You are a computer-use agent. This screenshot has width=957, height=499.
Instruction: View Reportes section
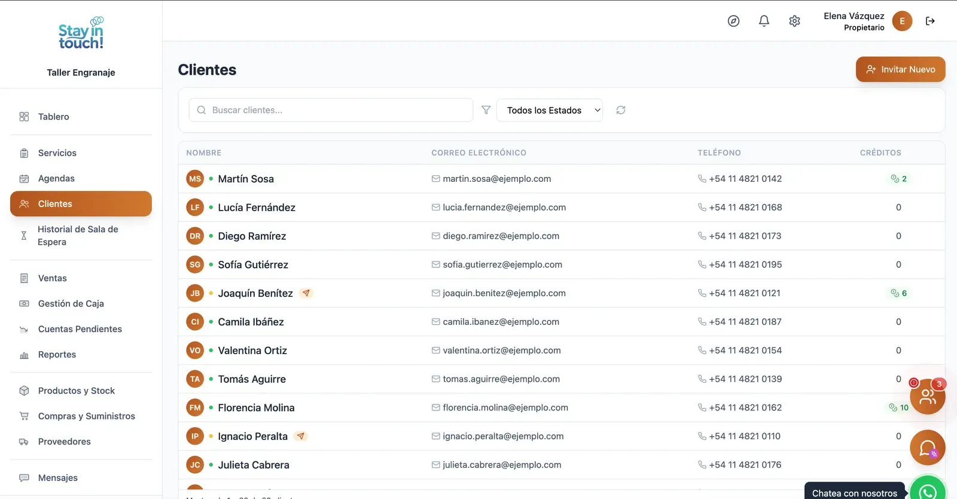(x=81, y=354)
